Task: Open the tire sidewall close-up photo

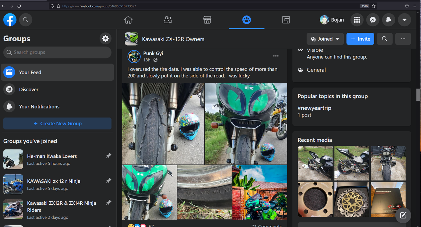Action: 204,192
